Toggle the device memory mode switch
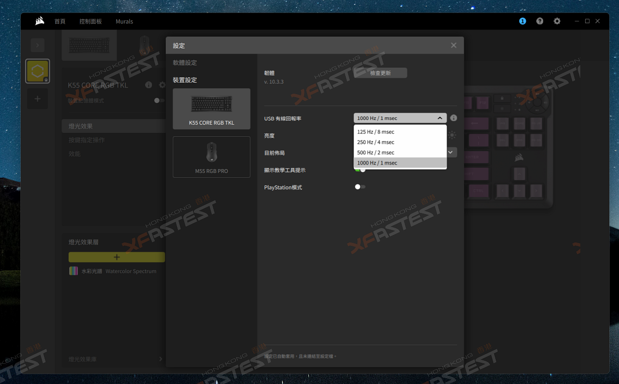The width and height of the screenshot is (619, 384). pos(159,100)
